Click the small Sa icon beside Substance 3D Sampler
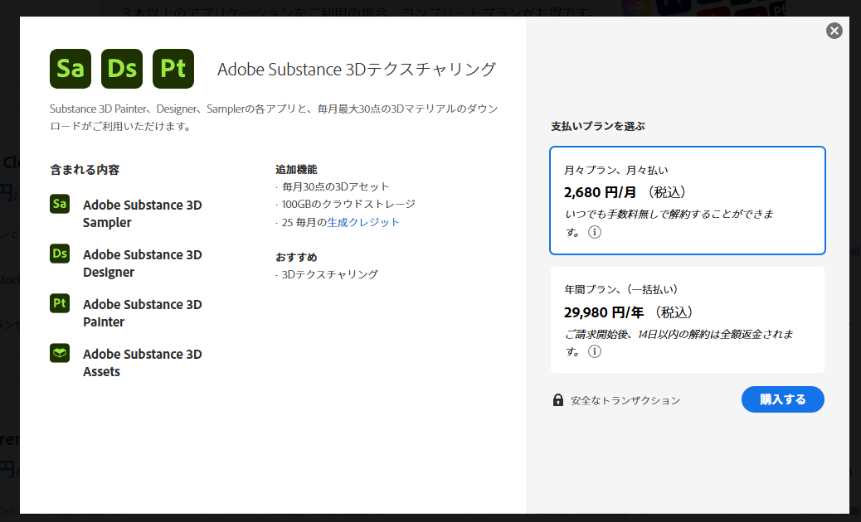This screenshot has height=522, width=861. coord(60,204)
